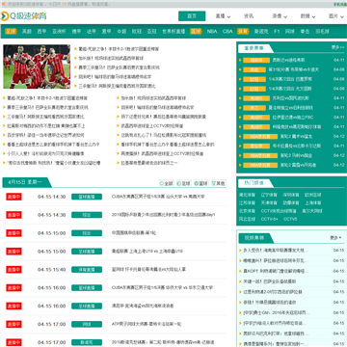347x347 pixels.
Task: Click 斯诺克 tag on last 17:00 row
Action: pos(87,342)
